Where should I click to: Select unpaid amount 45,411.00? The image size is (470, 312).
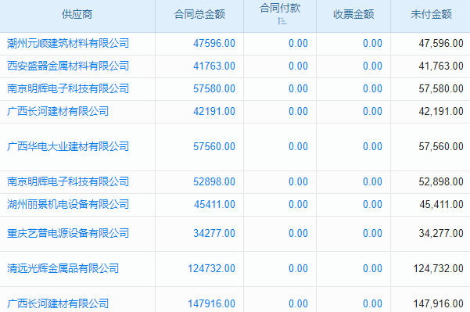[441, 204]
